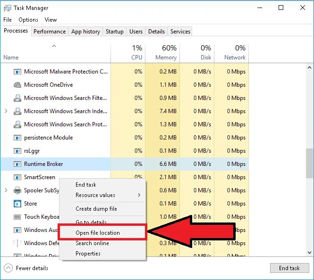Click the Windows Audio process icon
Viewport: 314px width, 280px height.
pos(17,230)
